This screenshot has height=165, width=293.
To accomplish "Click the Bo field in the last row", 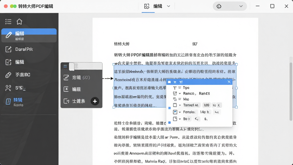I will point(187,119).
